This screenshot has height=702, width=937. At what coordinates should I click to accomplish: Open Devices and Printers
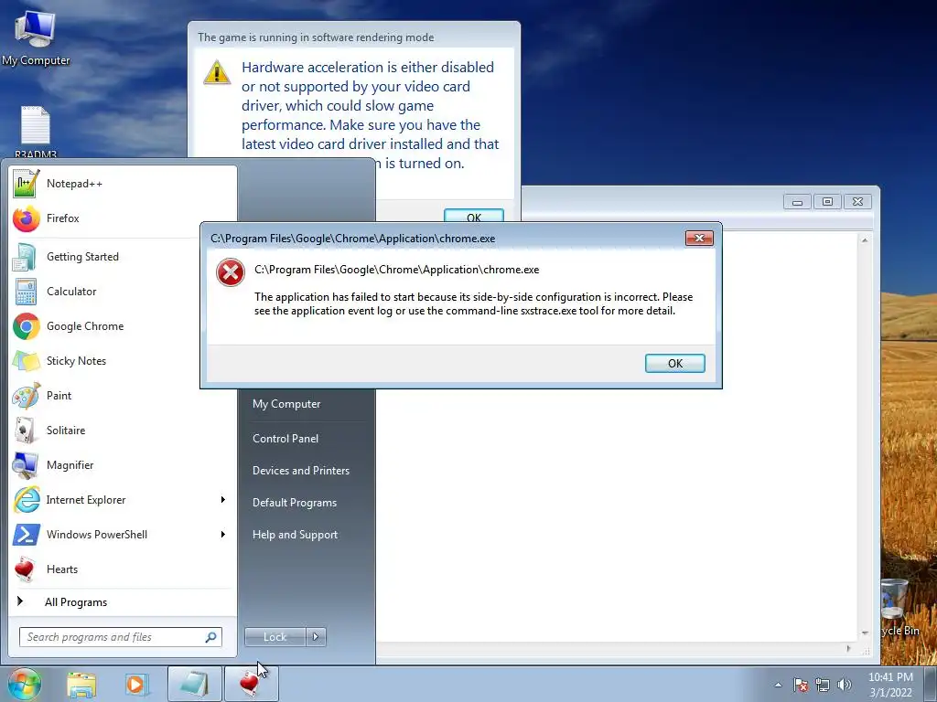click(300, 471)
